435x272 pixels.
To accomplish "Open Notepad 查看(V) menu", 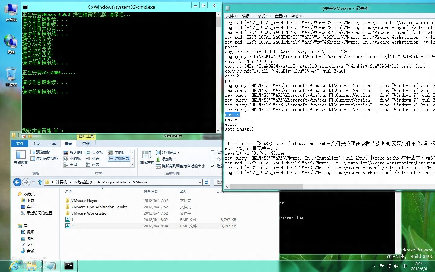I will coord(281,16).
